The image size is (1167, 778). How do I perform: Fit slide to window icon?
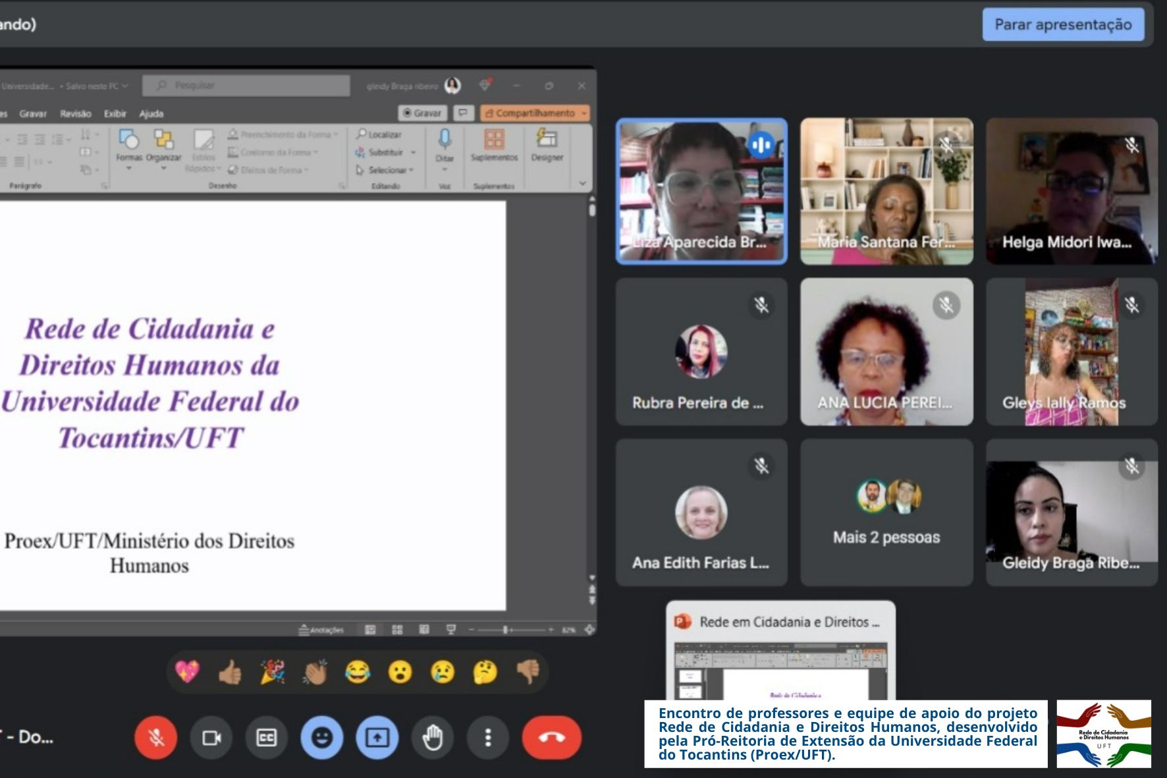point(589,630)
